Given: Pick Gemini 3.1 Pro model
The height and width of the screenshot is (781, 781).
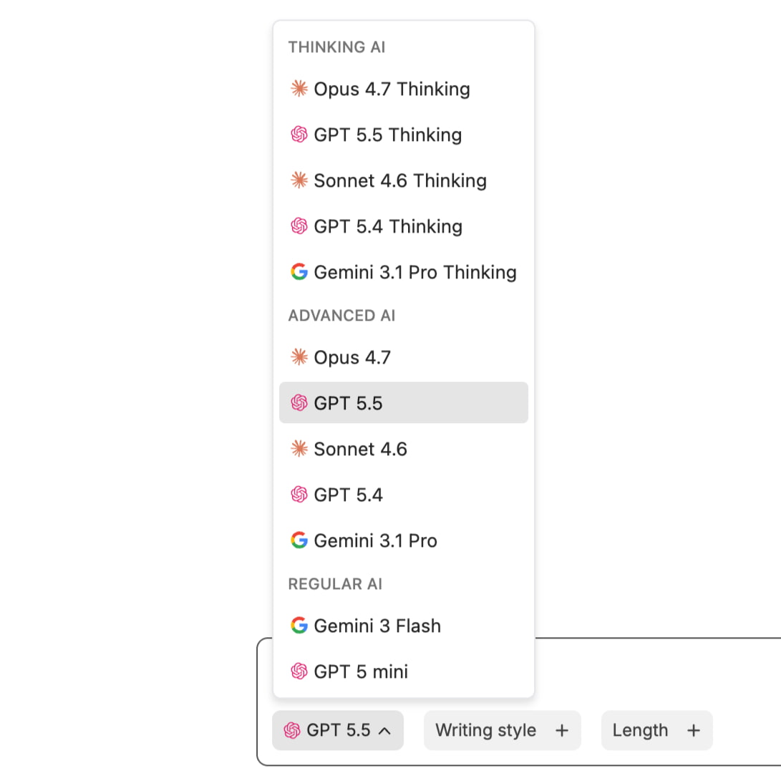Looking at the screenshot, I should tap(404, 540).
